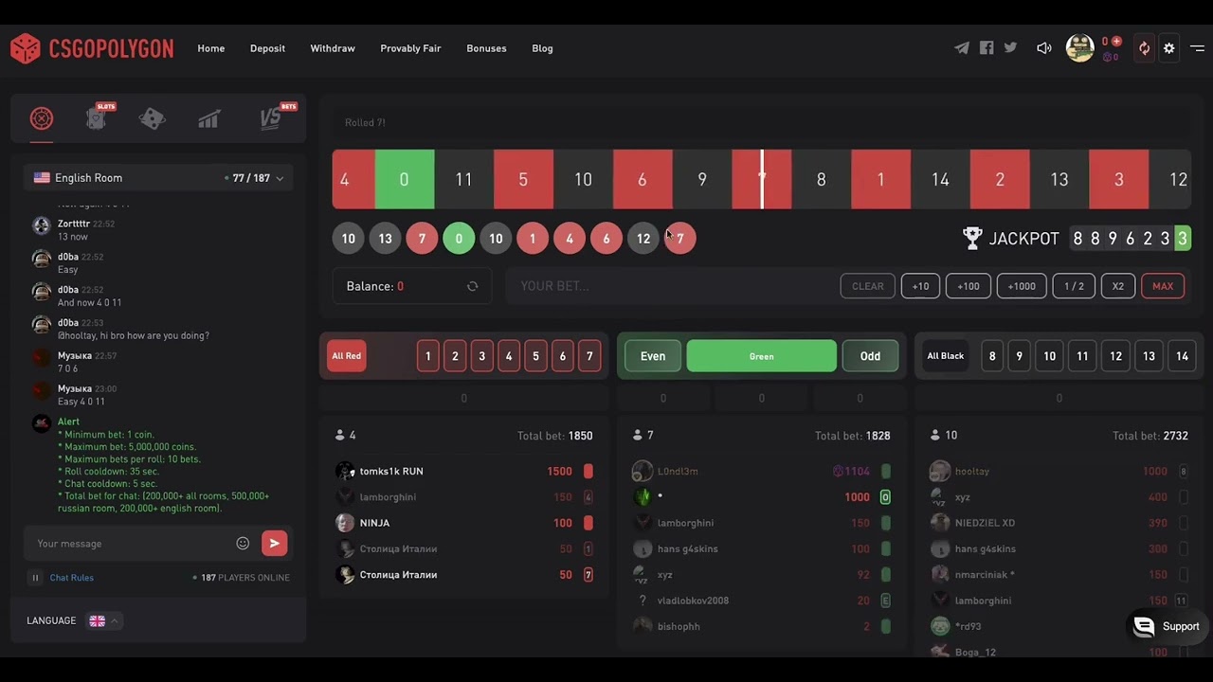Open the hamburger menu in the top right
The width and height of the screenshot is (1213, 682).
click(x=1197, y=48)
